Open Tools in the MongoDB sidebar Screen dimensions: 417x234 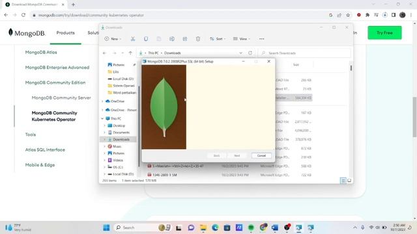pyautogui.click(x=31, y=135)
